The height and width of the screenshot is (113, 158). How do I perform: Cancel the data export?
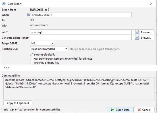click(144, 110)
